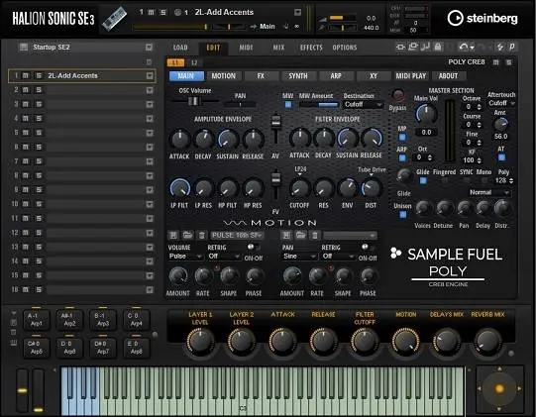Open the Aftertouch Cutoff dropdown
The image size is (536, 417).
coord(501,103)
